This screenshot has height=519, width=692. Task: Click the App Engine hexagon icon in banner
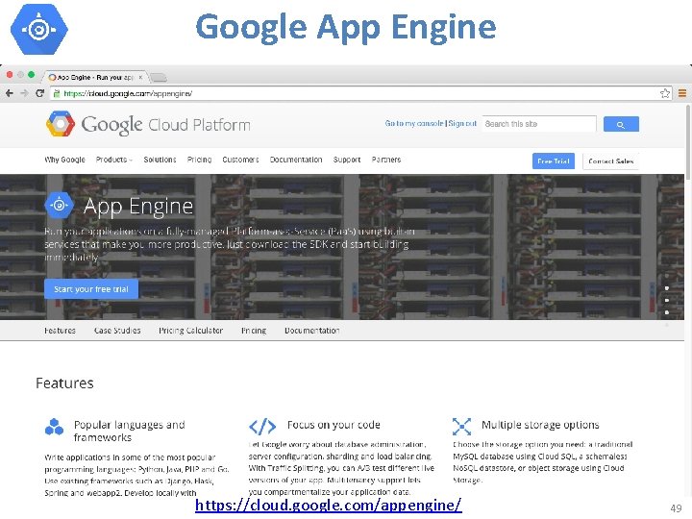pyautogui.click(x=60, y=206)
